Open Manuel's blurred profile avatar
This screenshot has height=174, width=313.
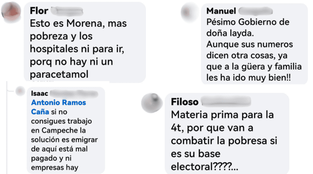pyautogui.click(x=189, y=13)
